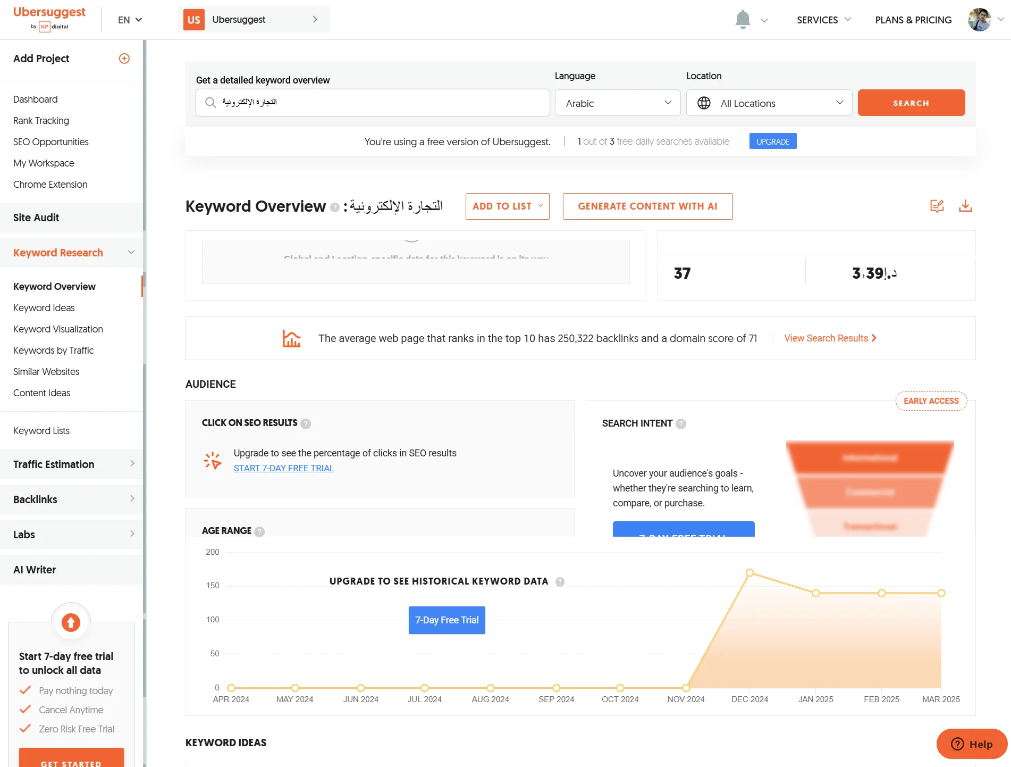
Task: Click the Add Project plus icon
Action: click(x=124, y=59)
